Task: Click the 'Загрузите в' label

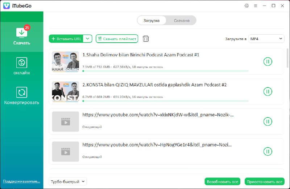Action: [236, 39]
